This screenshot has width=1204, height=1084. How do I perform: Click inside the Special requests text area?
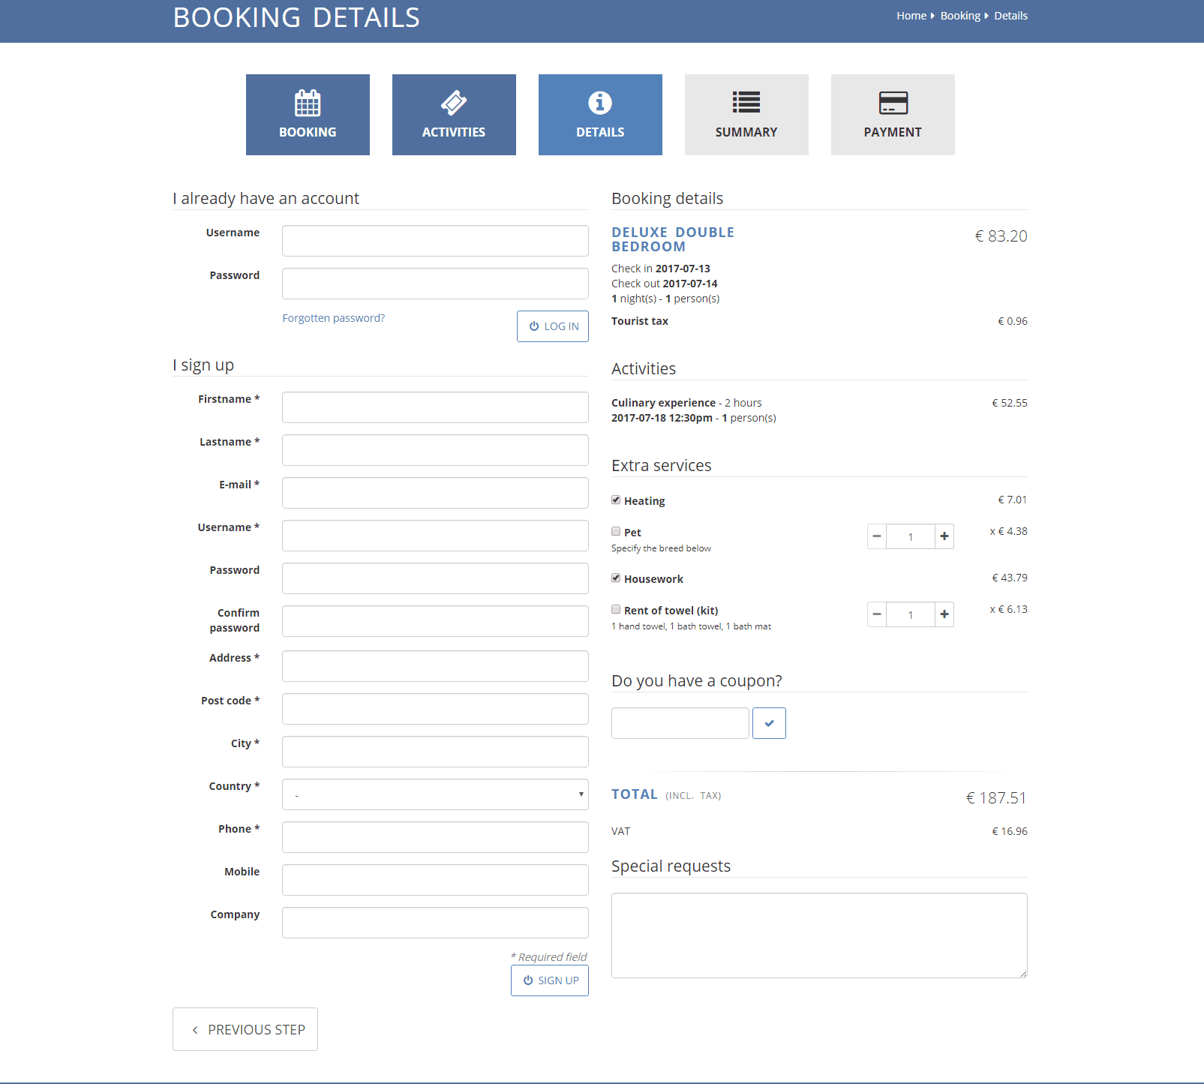point(819,935)
